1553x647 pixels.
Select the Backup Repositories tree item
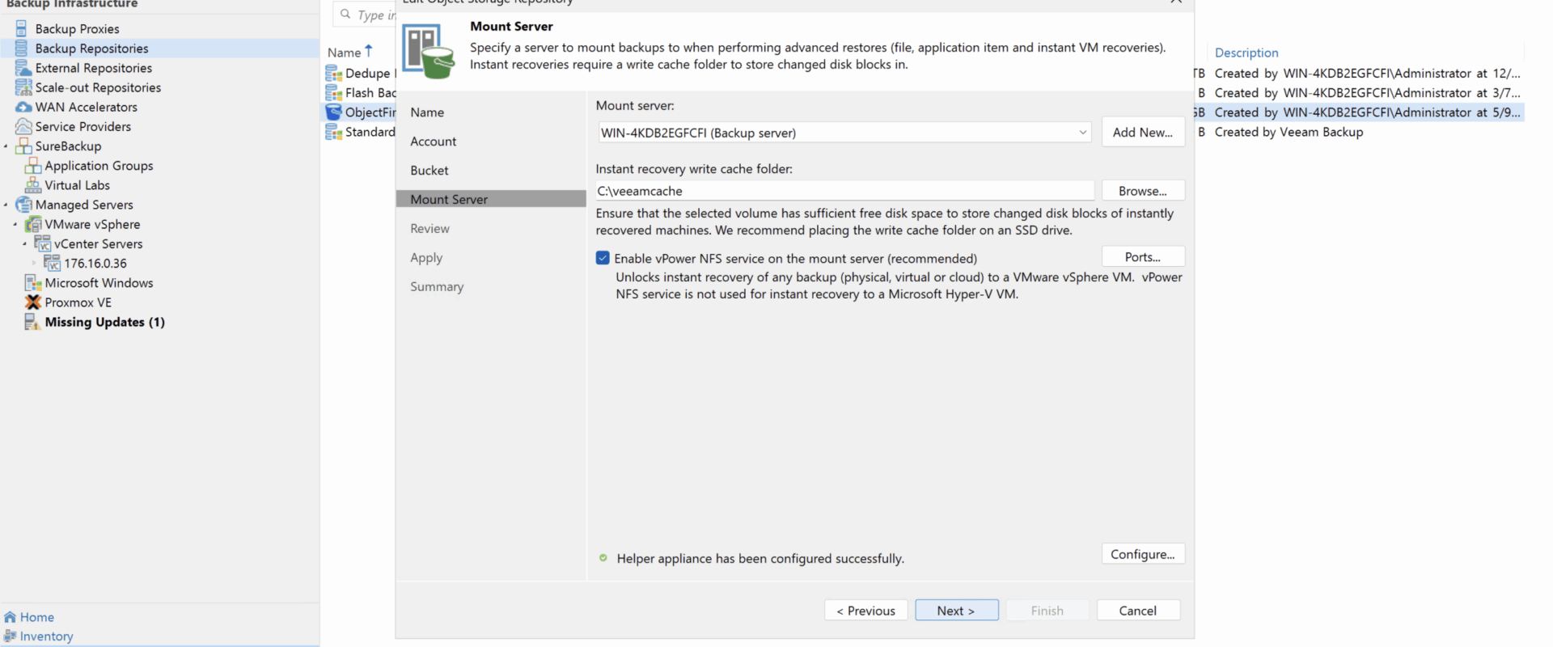tap(159, 48)
